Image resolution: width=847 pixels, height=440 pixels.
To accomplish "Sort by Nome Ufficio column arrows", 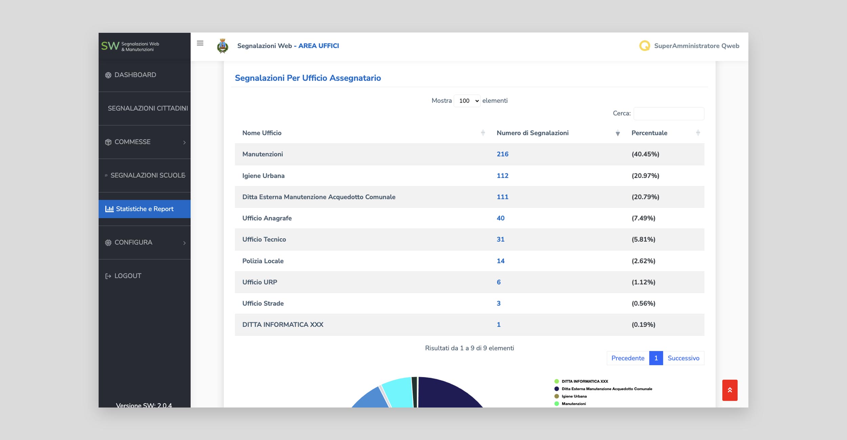I will pos(483,133).
